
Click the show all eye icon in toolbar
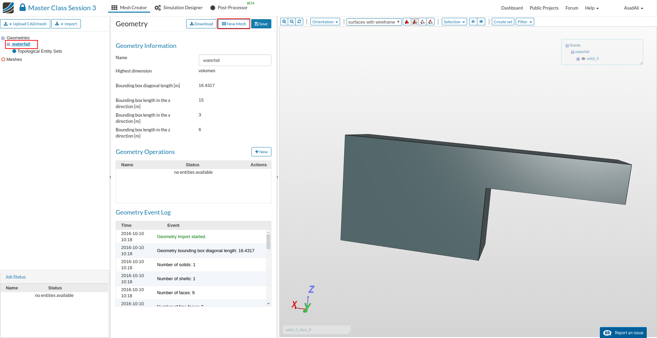coord(481,22)
